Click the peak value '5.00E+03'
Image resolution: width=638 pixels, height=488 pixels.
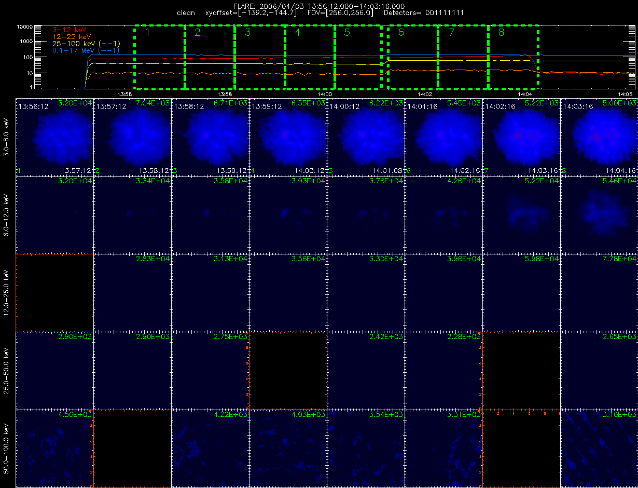click(x=620, y=103)
